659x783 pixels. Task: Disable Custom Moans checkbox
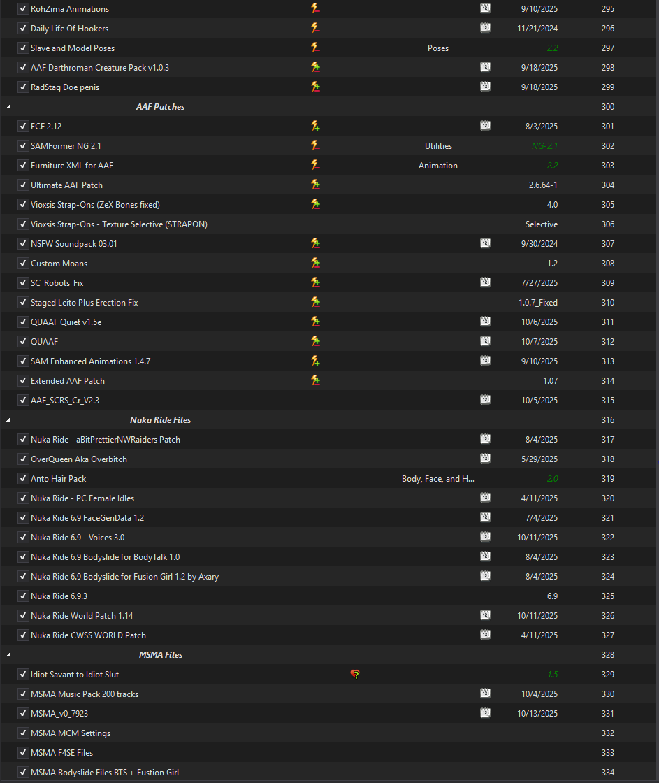[22, 263]
